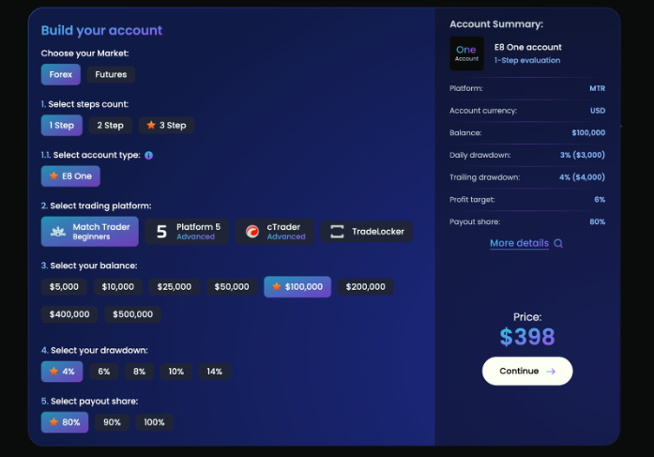Select the TradeLocker platform
The width and height of the screenshot is (654, 457).
click(367, 232)
